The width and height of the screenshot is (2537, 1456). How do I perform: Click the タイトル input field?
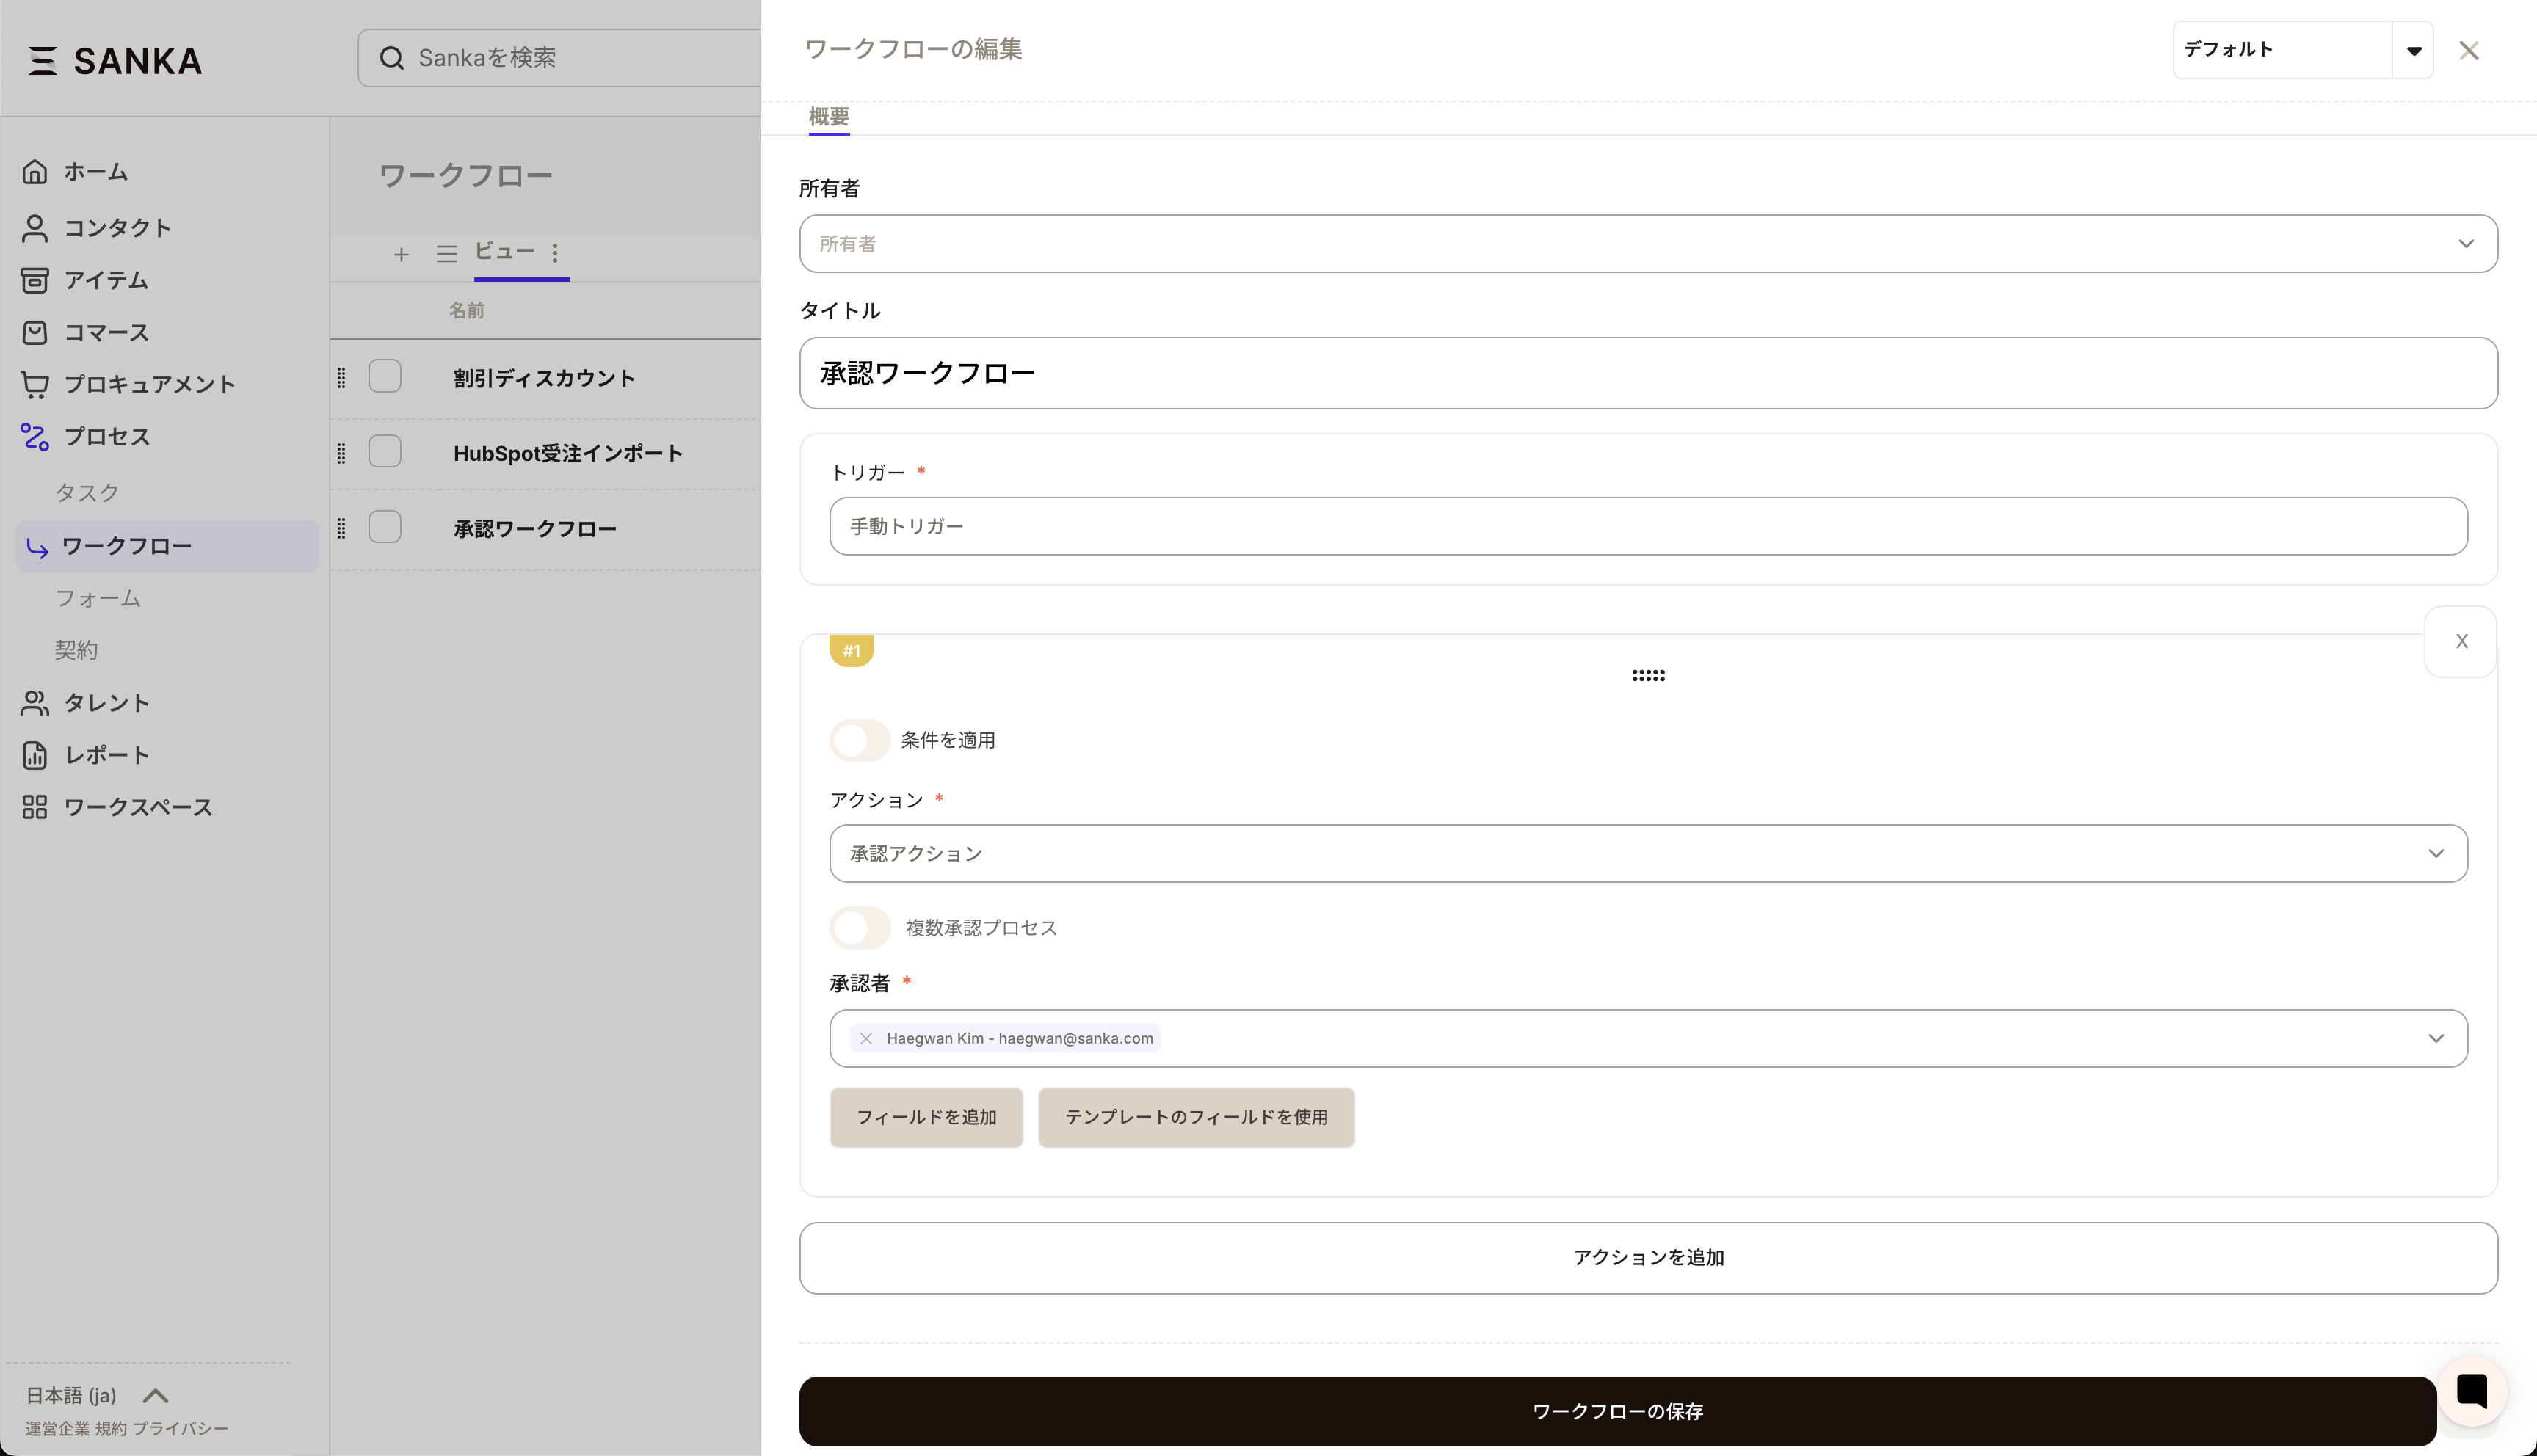point(1647,373)
